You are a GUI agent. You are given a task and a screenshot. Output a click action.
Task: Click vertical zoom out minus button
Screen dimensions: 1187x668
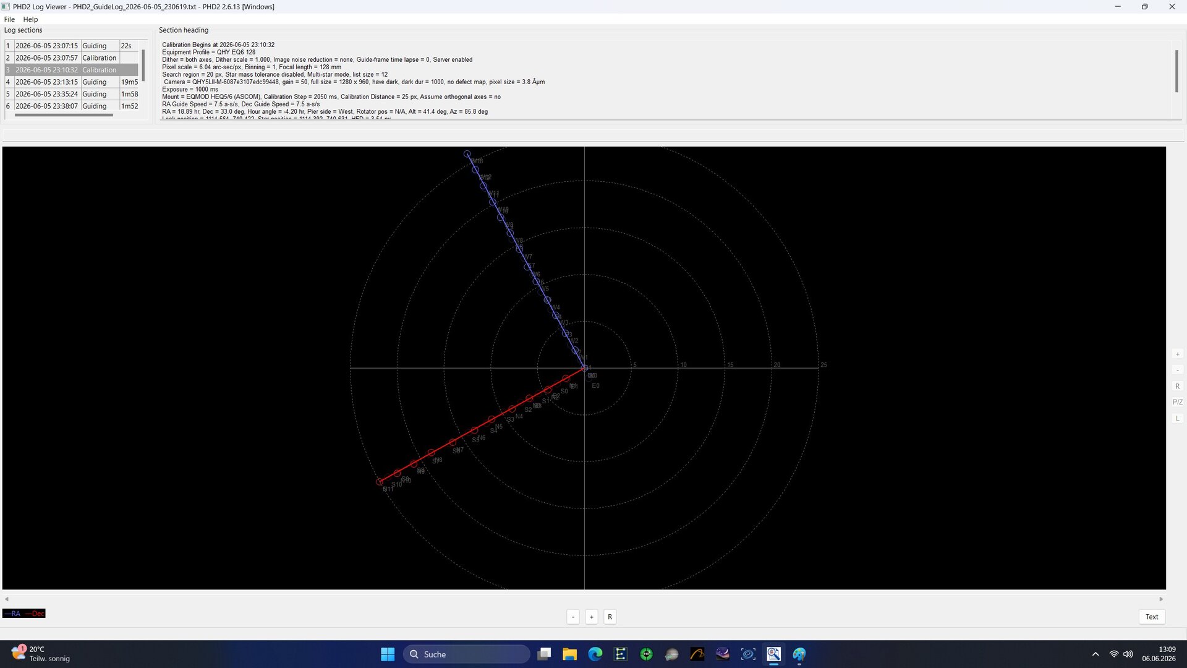[1177, 370]
